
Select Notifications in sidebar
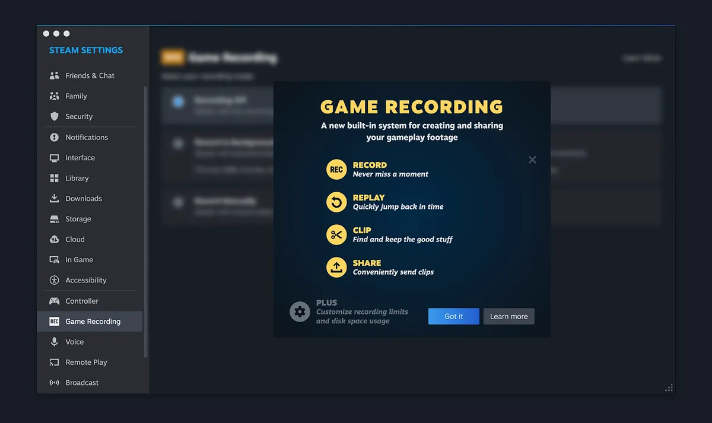click(90, 137)
